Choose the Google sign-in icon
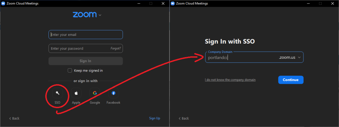Viewport: 339px width, 127px height. click(95, 93)
